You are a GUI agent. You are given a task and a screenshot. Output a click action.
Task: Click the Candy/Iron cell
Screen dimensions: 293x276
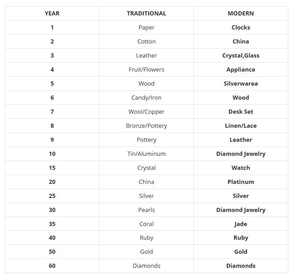(x=146, y=98)
